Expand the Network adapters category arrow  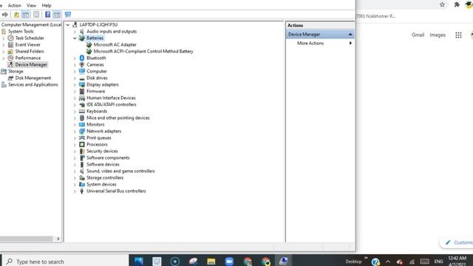pos(75,132)
